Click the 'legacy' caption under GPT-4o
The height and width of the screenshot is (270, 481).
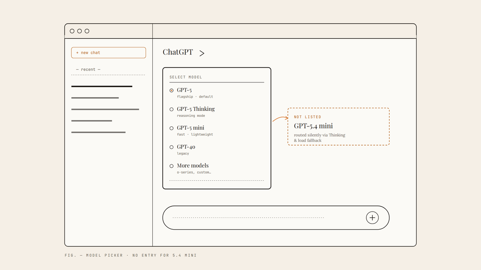(x=183, y=154)
